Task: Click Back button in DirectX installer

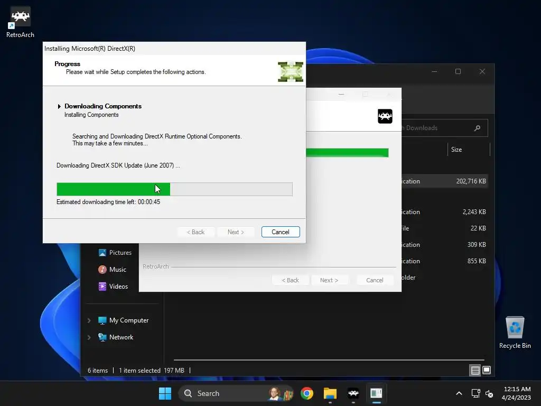Action: point(195,232)
